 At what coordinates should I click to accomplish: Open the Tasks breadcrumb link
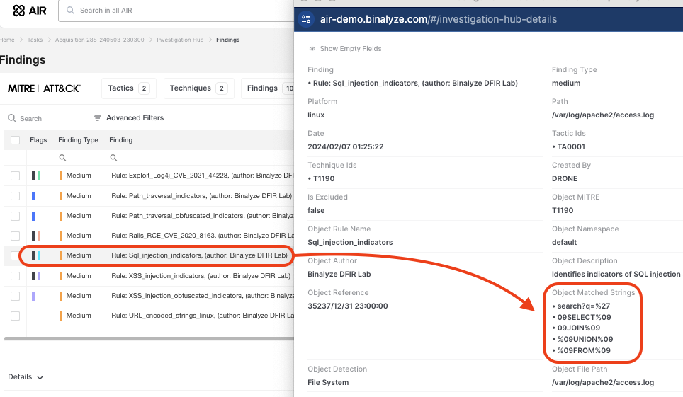tap(35, 40)
